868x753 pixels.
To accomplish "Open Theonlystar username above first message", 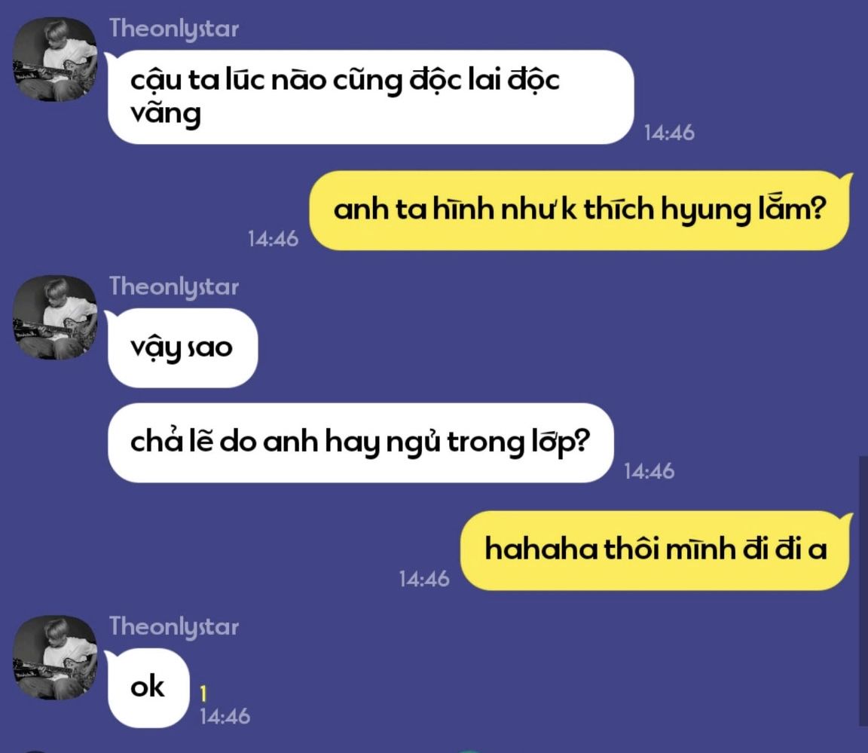I will tap(174, 29).
